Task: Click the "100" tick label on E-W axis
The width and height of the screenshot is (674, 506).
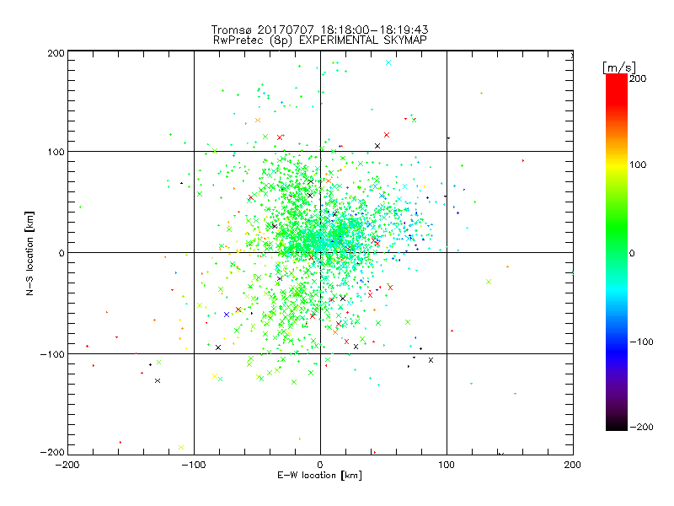Action: pos(447,465)
